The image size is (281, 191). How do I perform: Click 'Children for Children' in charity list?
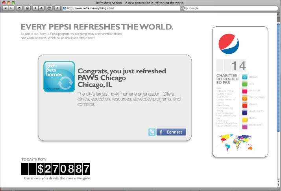225,91
